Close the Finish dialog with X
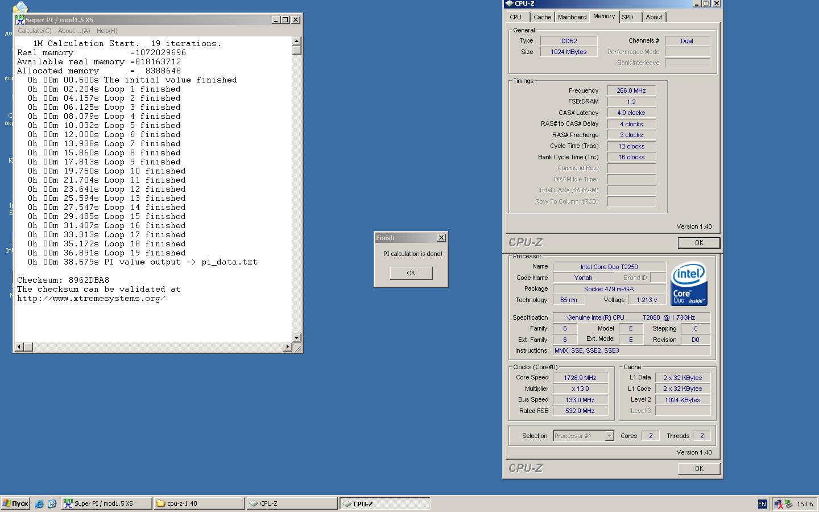 (441, 238)
